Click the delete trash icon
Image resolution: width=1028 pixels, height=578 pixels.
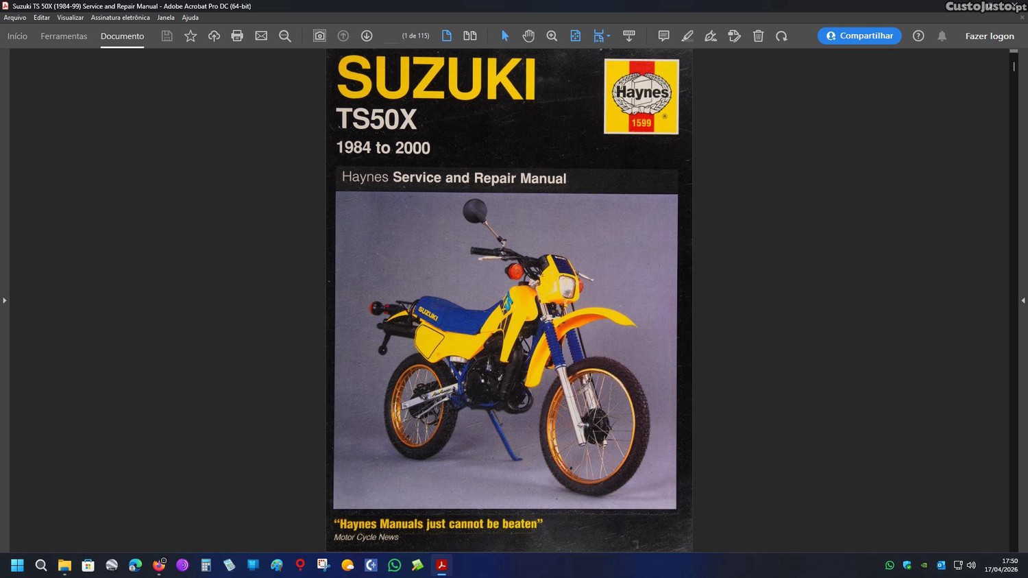[758, 36]
